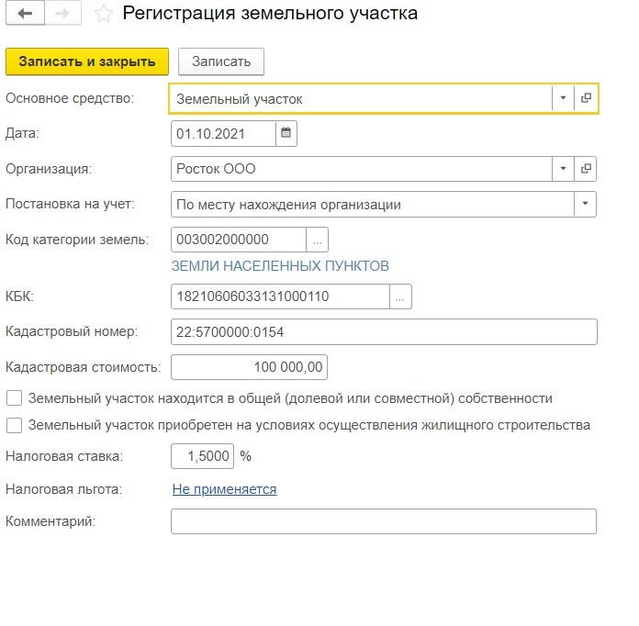This screenshot has width=639, height=626.
Task: Open the Не применяется tax benefit link
Action: pyautogui.click(x=225, y=489)
